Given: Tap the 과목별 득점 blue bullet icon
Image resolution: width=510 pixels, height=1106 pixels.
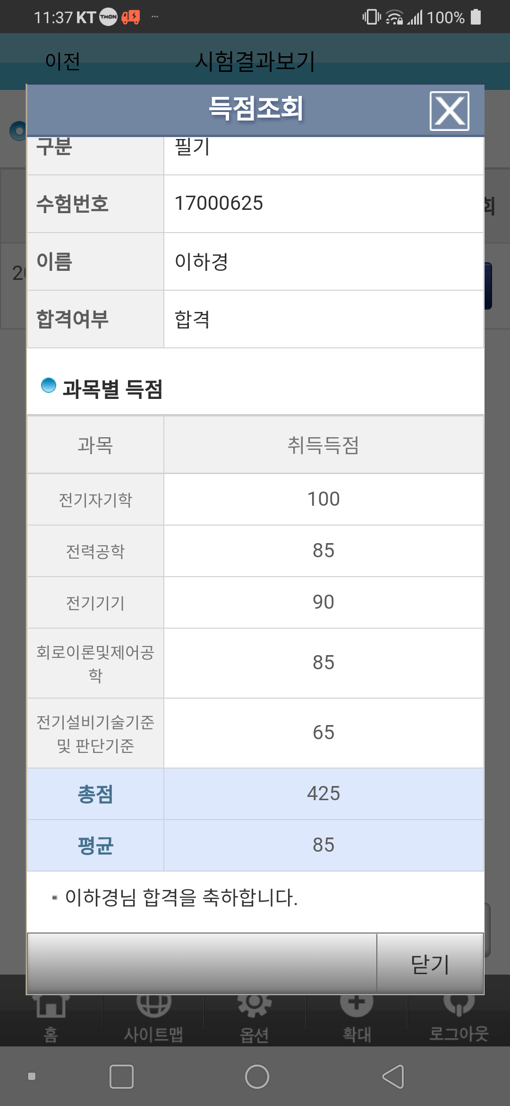Looking at the screenshot, I should click(49, 386).
